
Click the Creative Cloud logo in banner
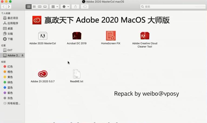(37, 20)
